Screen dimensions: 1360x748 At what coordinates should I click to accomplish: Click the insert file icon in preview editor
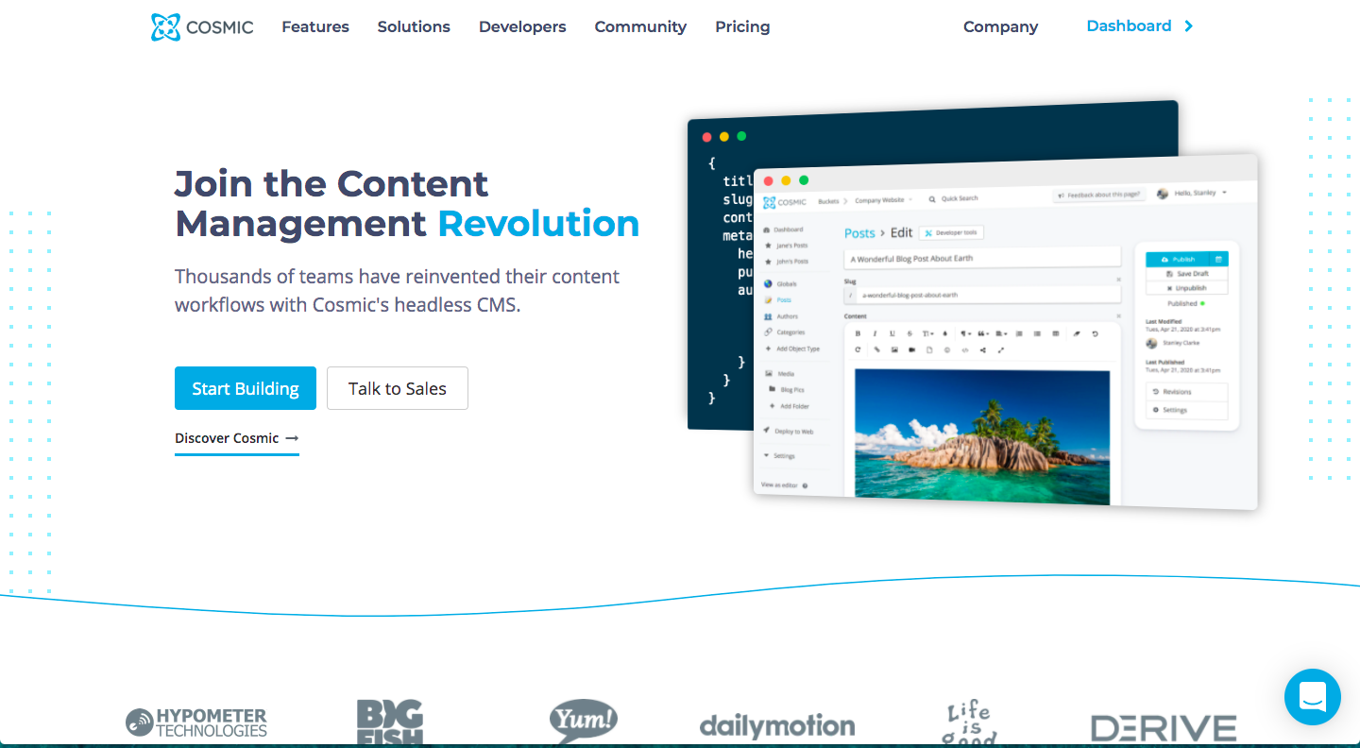point(929,350)
